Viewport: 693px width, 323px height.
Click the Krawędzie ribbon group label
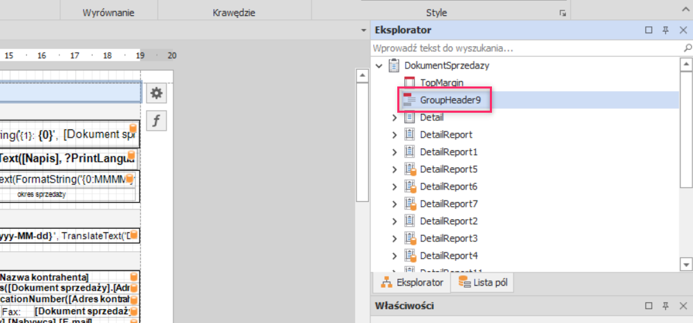coord(234,13)
